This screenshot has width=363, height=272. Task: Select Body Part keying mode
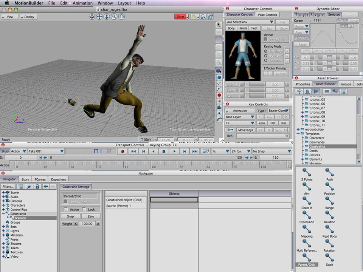tap(266, 56)
